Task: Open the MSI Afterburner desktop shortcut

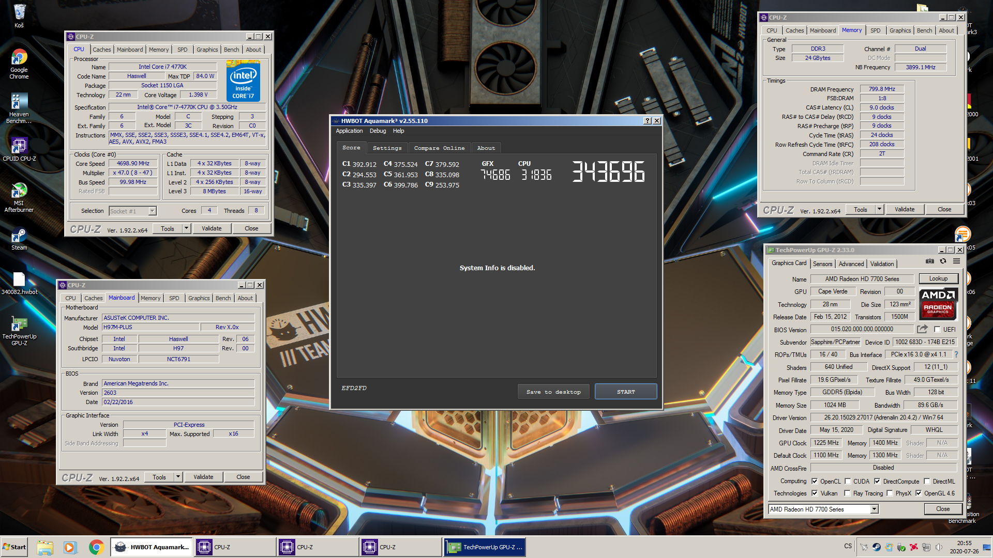Action: coord(19,197)
